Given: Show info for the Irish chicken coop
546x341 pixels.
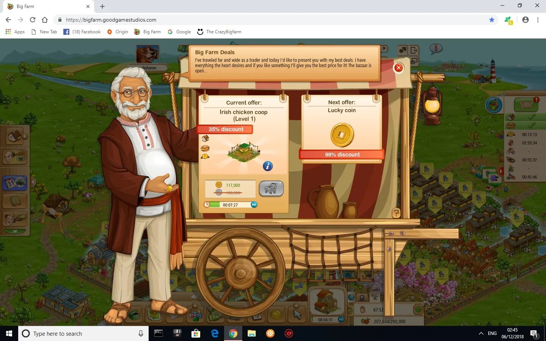Looking at the screenshot, I should coord(268,166).
